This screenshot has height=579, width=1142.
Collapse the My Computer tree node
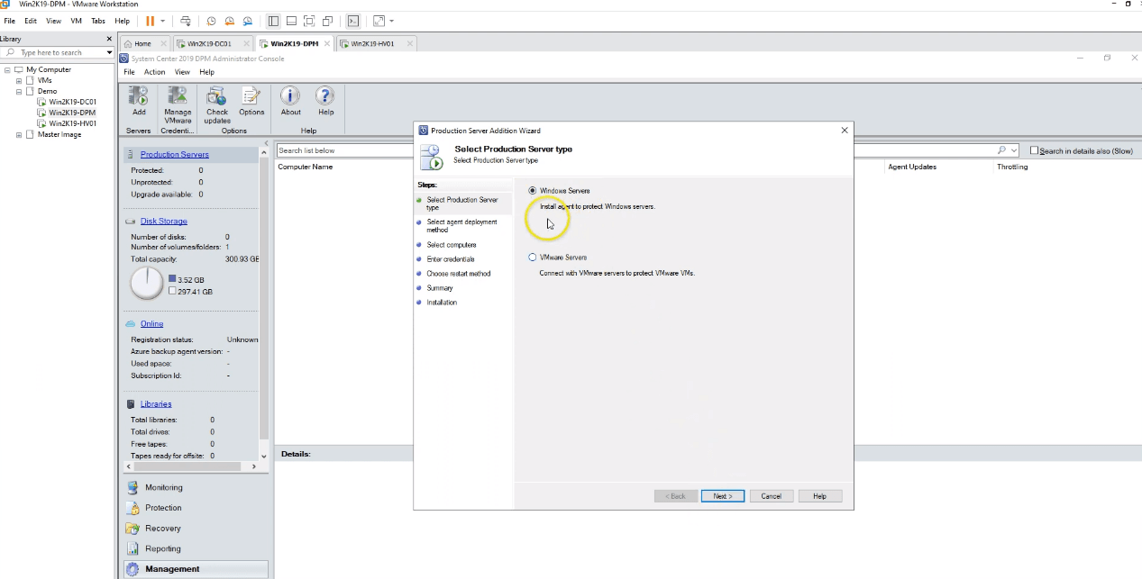click(x=8, y=69)
